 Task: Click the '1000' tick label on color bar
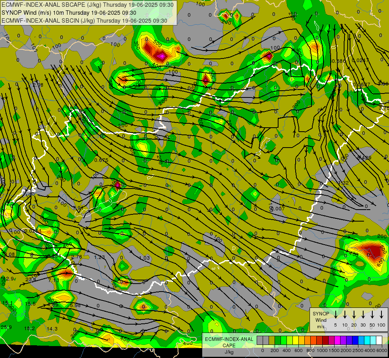pyautogui.click(x=322, y=350)
